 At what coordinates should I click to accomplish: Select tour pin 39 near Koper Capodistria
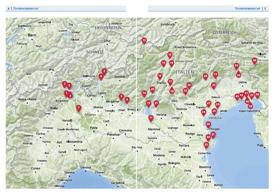[x=250, y=106]
